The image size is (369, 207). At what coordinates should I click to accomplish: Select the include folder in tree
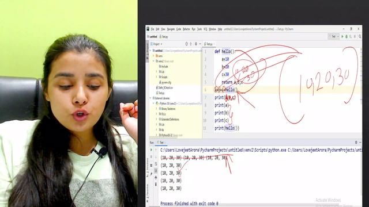tap(164, 67)
